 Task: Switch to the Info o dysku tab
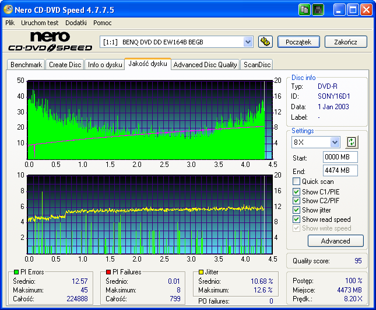[105, 65]
